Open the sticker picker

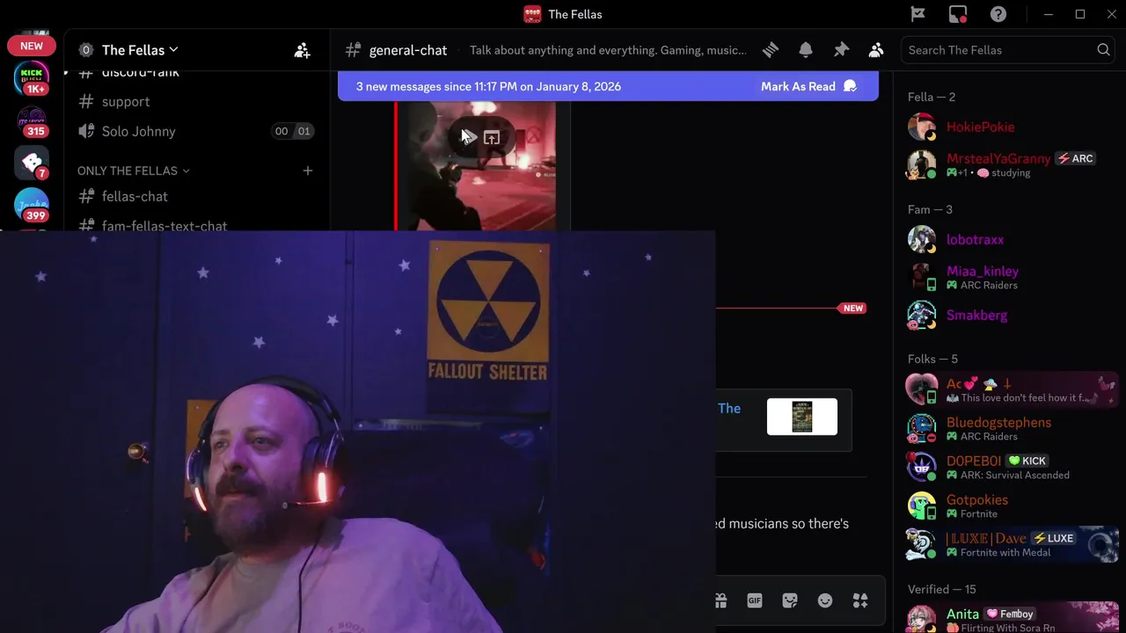[790, 600]
